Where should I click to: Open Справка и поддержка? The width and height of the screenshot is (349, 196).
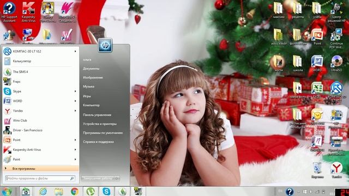point(98,142)
